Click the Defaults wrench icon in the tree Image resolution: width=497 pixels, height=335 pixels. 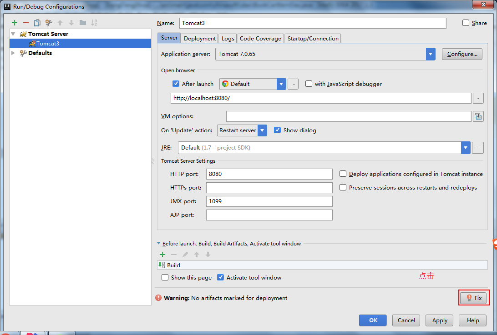[23, 53]
